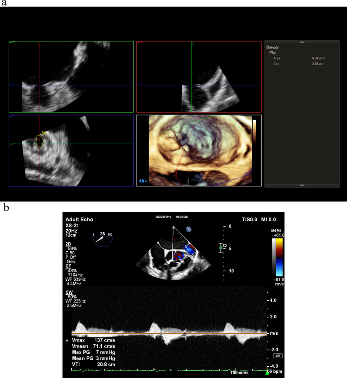Click the 4.0 velocity scale label
The width and height of the screenshot is (347, 378).
(x=273, y=300)
